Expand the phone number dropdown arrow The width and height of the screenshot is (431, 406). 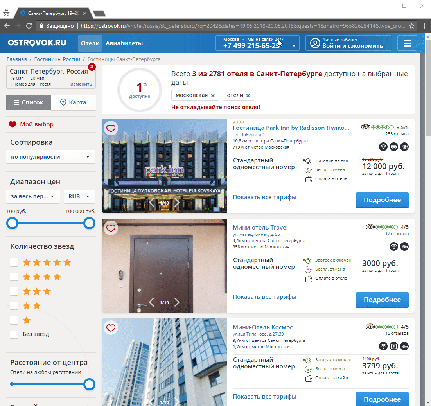click(294, 46)
